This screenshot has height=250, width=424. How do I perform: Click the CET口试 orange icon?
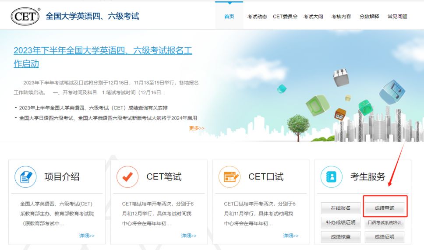coord(230,177)
